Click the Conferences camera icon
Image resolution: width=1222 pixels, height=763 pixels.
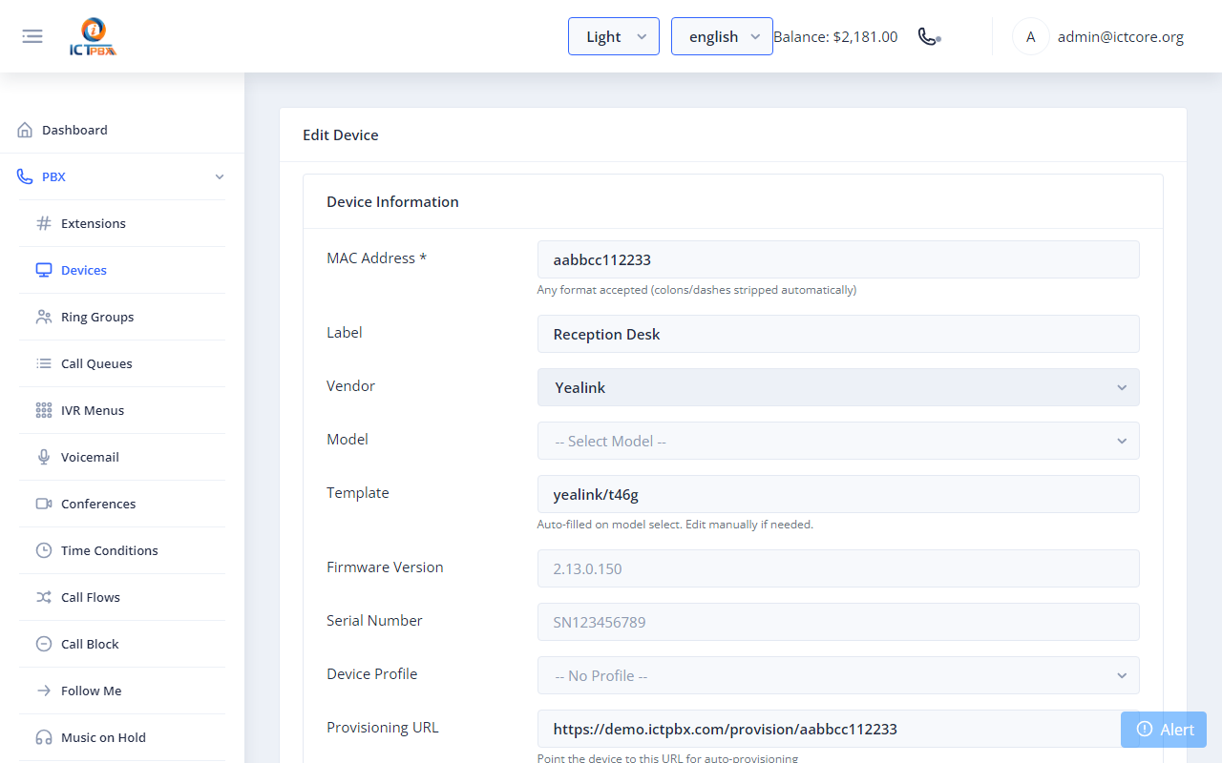(x=44, y=504)
